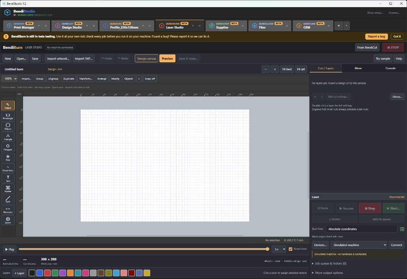Screen dimensions: 407x279
Task: Click the BendiStudio logo icon
Action: click(7, 12)
